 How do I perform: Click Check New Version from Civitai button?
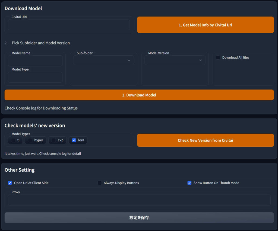point(205,140)
